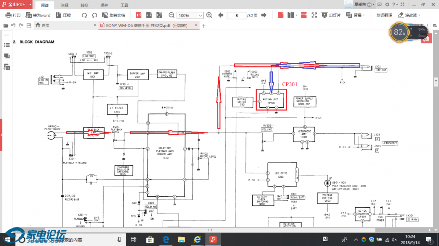Click the zoom in magnifier icon
This screenshot has height=246, width=439.
coord(209,15)
